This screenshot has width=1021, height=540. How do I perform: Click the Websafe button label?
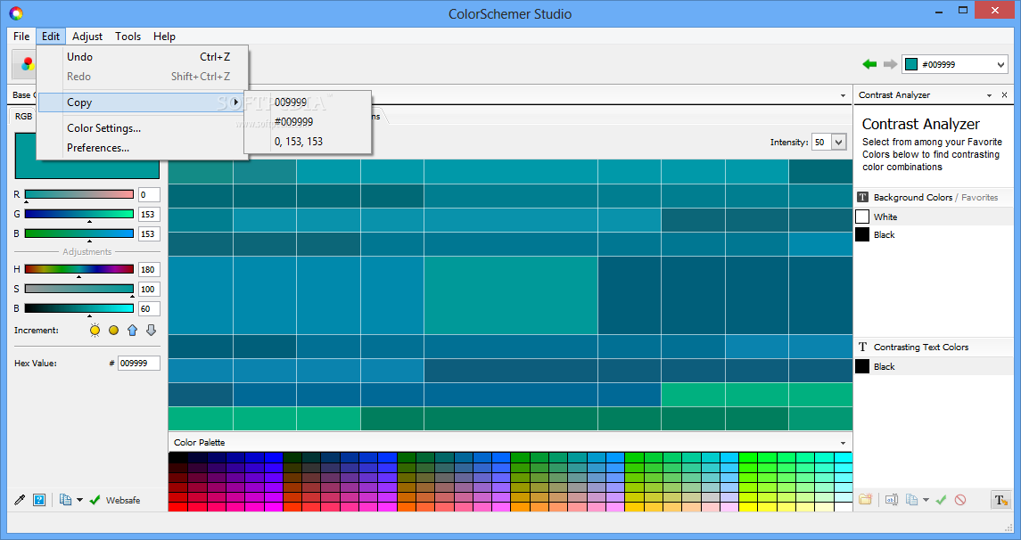coord(123,500)
